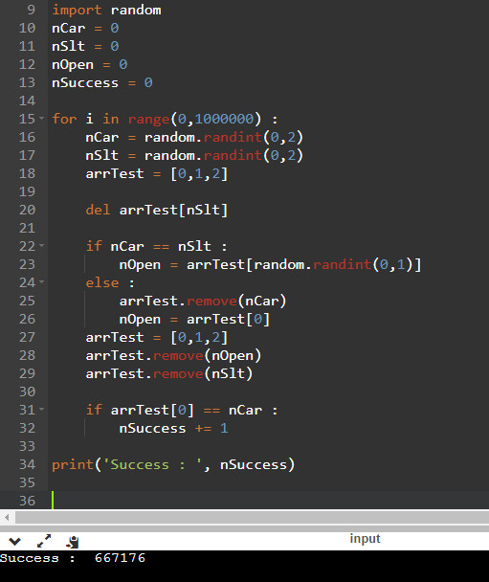Click the horizontal scrollbar left arrow

pyautogui.click(x=7, y=517)
